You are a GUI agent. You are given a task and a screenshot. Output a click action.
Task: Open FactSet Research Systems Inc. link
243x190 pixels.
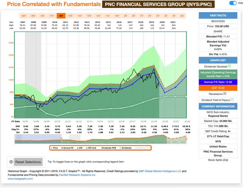click(x=77, y=175)
